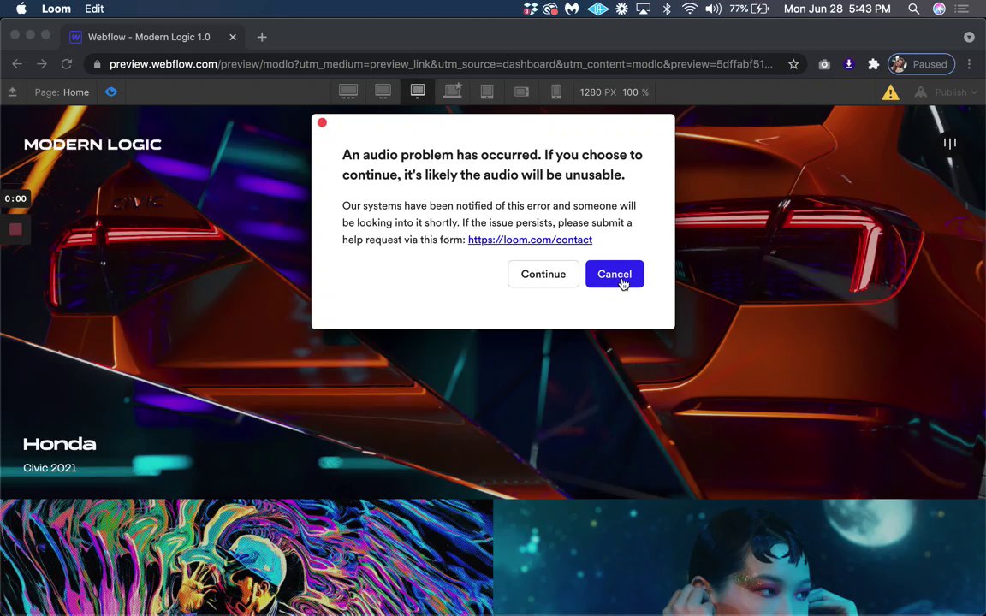The width and height of the screenshot is (986, 616).
Task: Click the purple download extension icon
Action: pyautogui.click(x=849, y=64)
